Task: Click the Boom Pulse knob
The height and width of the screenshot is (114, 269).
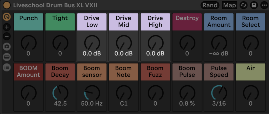Action: coord(187,93)
